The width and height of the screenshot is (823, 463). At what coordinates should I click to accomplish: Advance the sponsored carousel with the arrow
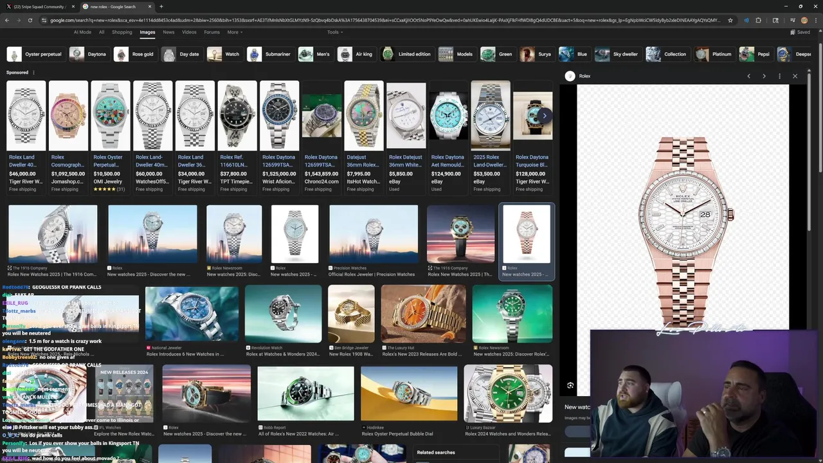[544, 116]
